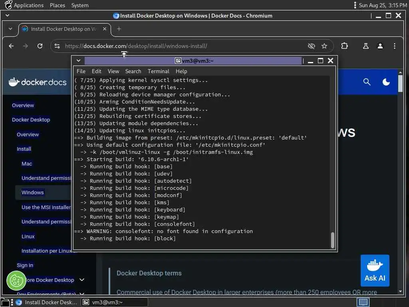Open the Chromium window menu chevron

point(7,16)
